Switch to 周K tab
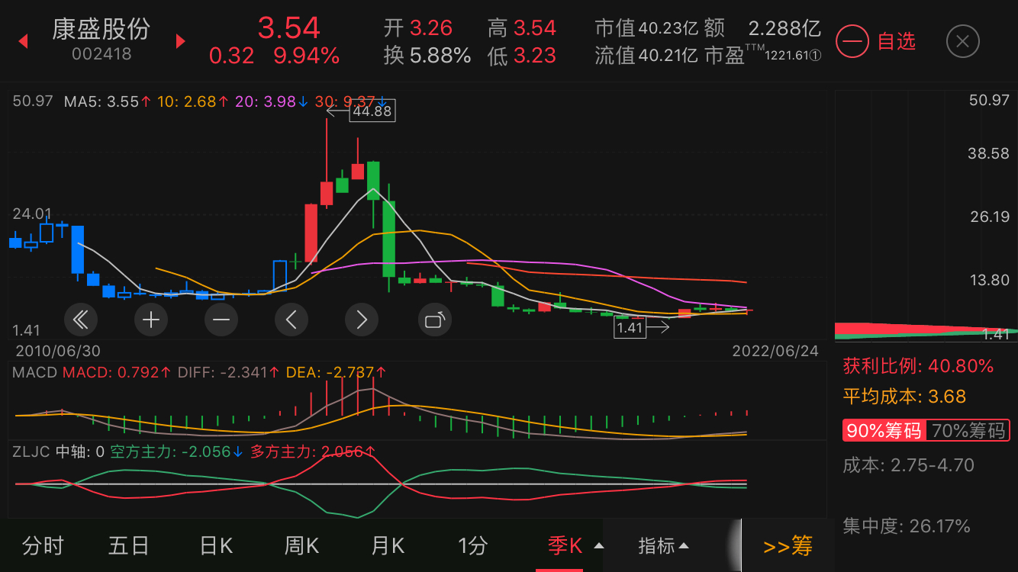Image resolution: width=1018 pixels, height=572 pixels. tap(301, 545)
